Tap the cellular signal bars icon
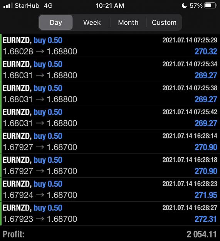 (x=8, y=6)
